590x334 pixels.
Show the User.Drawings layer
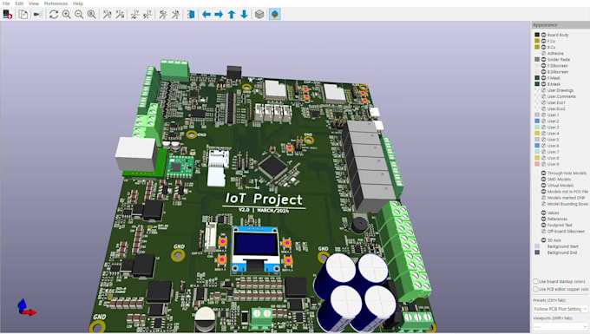click(x=543, y=90)
